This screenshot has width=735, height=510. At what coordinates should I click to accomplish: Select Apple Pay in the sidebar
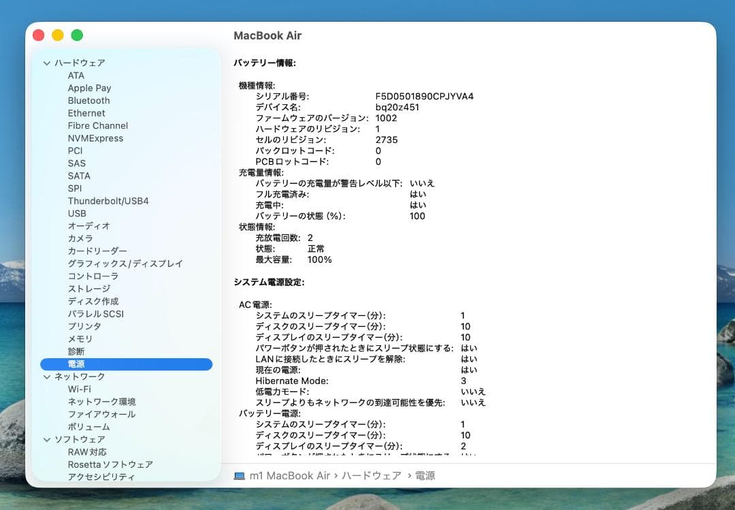(x=89, y=88)
